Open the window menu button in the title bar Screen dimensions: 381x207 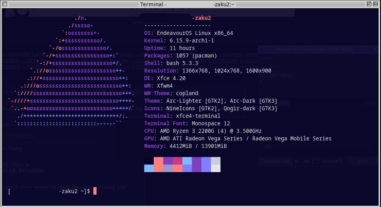pyautogui.click(x=5, y=4)
